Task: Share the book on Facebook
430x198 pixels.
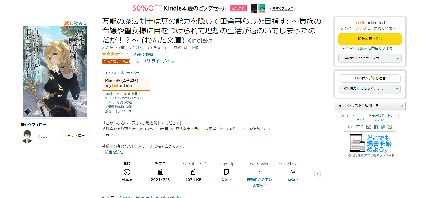Action: pos(376,127)
